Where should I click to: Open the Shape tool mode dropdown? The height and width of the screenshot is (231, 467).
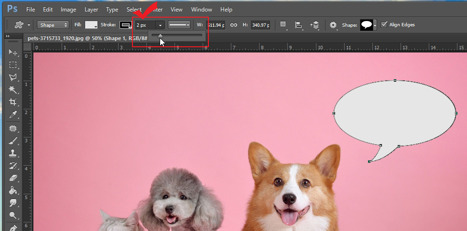[x=53, y=25]
